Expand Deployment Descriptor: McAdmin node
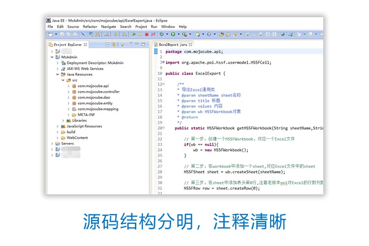The image size is (369, 246). tap(58, 63)
